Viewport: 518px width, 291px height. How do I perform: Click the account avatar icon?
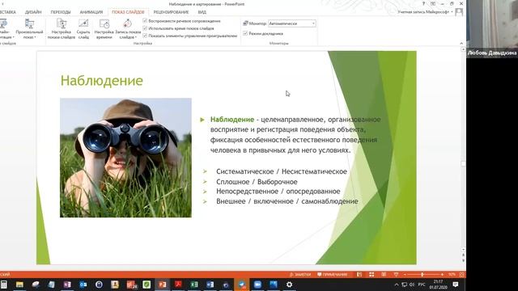click(459, 12)
